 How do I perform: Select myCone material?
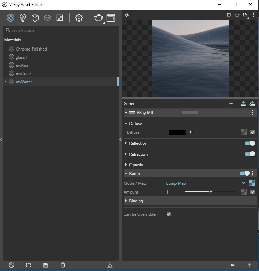click(23, 74)
